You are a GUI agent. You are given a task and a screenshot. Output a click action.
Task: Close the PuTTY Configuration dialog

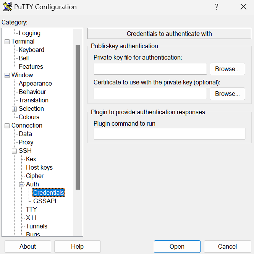243,7
